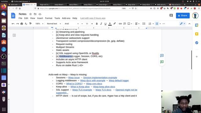Click the Undo icon in the toolbar
Image resolution: width=201 pixels, height=113 pixels.
13,24
